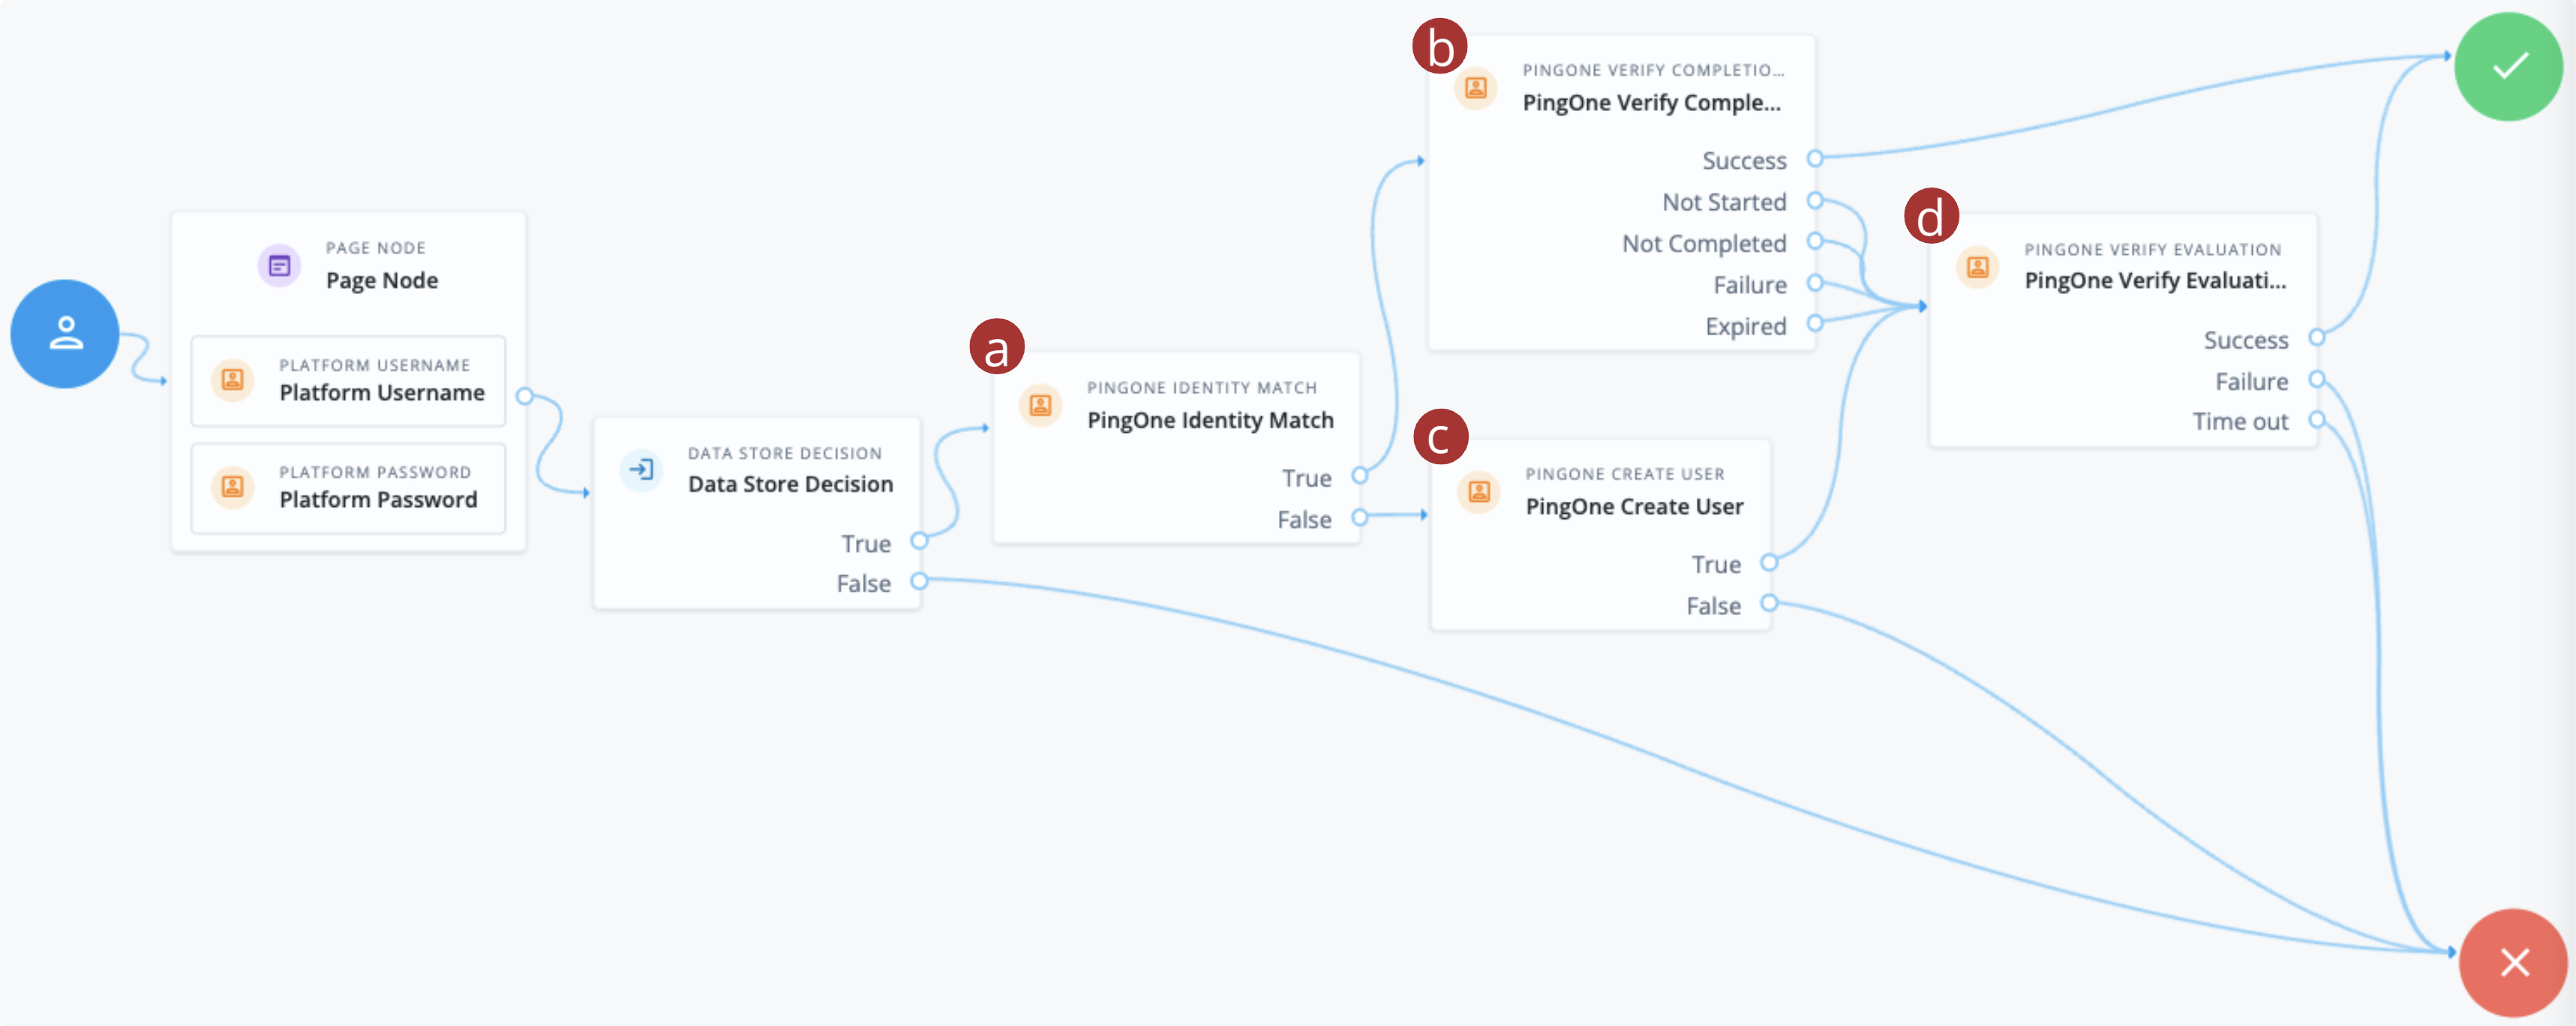Click the PingOne Create User node icon

point(1479,491)
